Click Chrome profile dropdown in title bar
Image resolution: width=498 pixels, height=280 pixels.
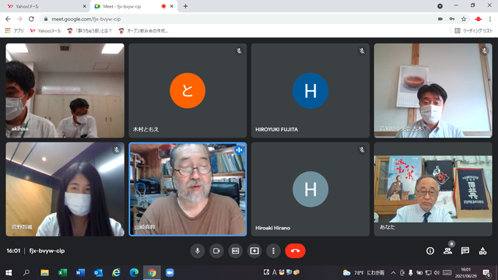(440, 6)
